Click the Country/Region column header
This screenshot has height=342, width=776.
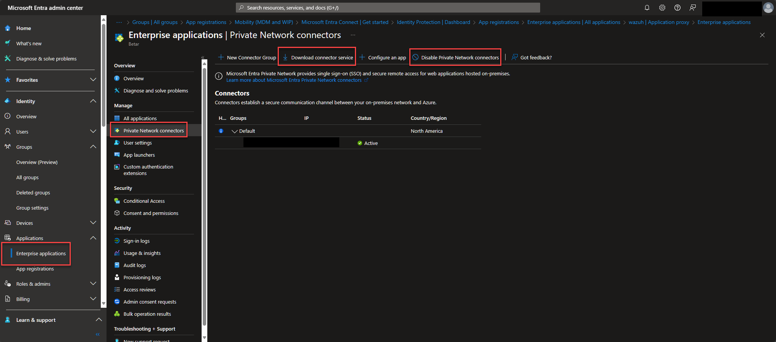click(428, 118)
